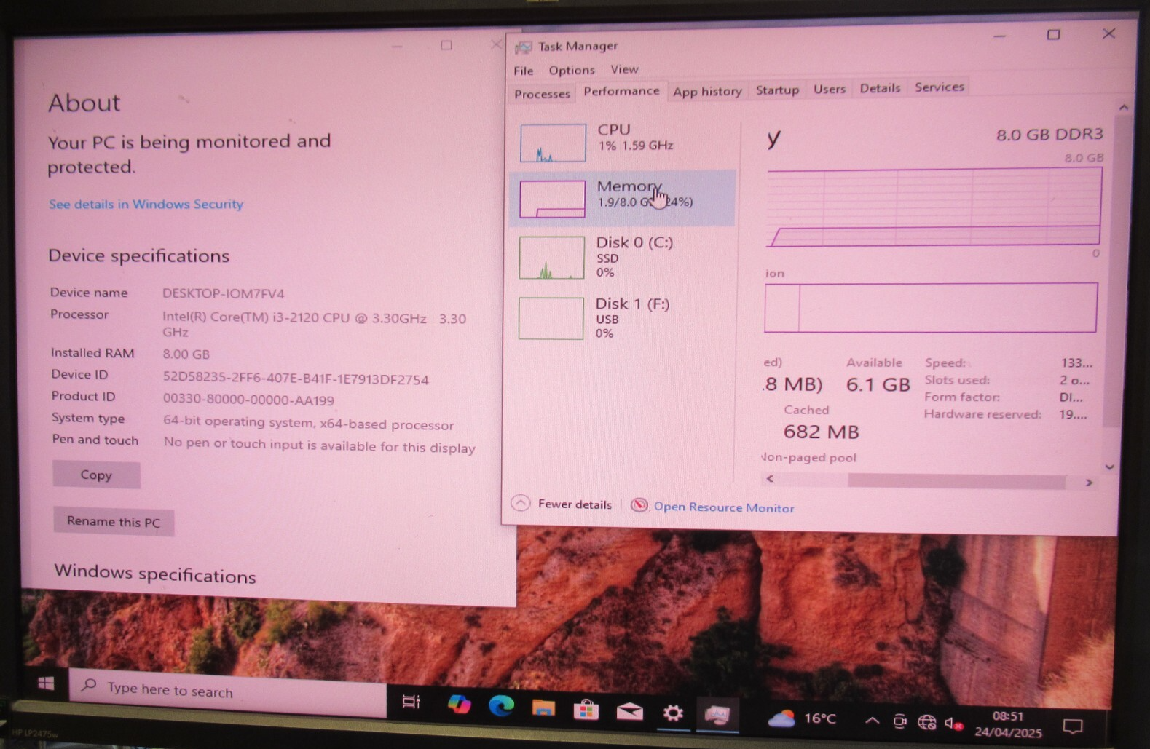
Task: Open Microsoft Edge from the taskbar
Action: [501, 705]
